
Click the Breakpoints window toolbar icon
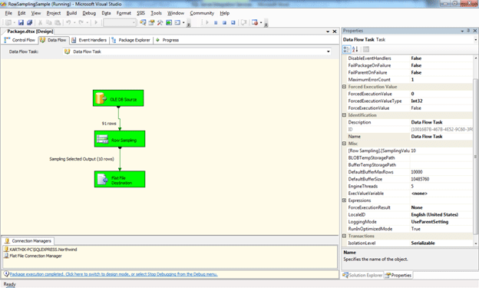[255, 22]
